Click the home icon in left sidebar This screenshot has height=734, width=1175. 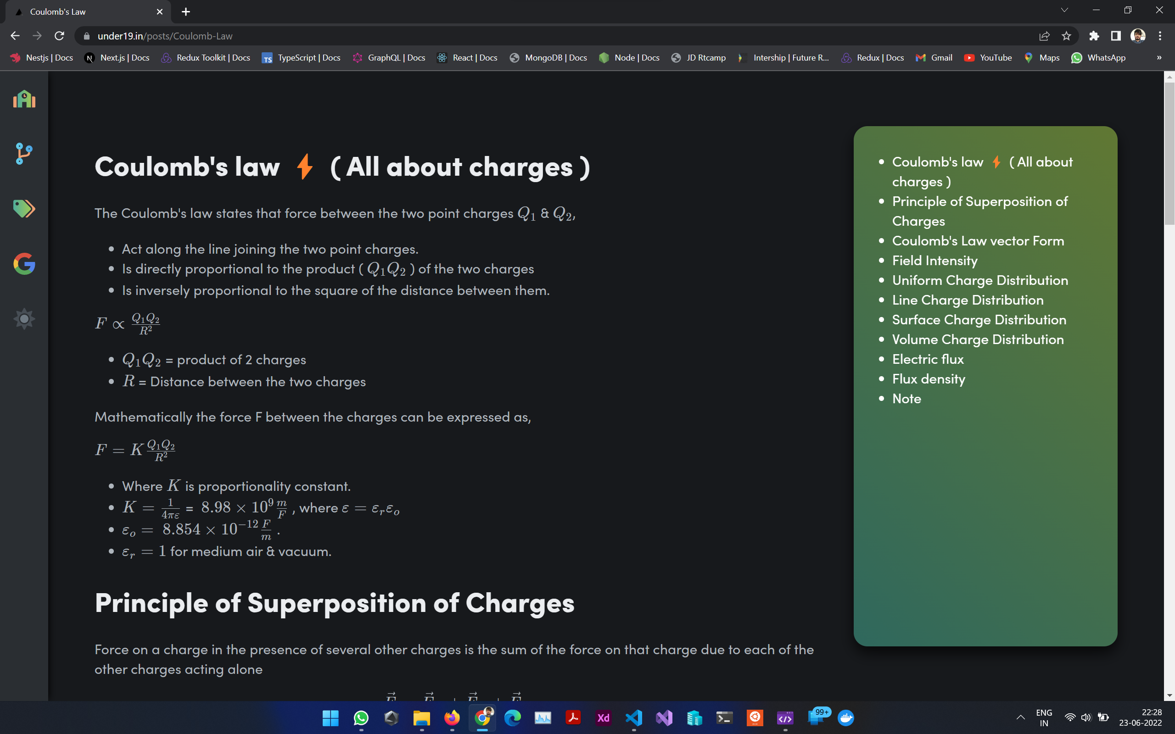[x=24, y=99]
